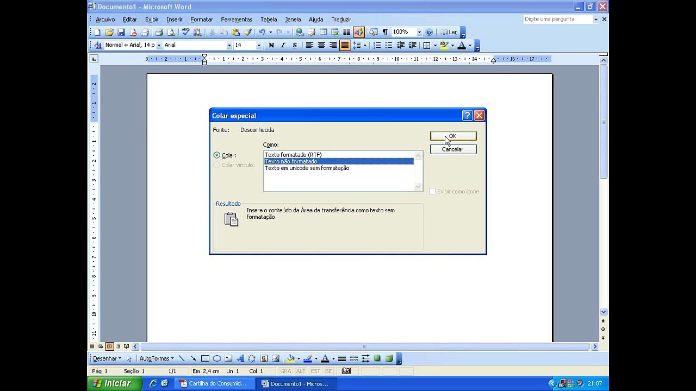This screenshot has height=391, width=696.
Task: Choose Texto em unicode sem formatação
Action: (339, 168)
